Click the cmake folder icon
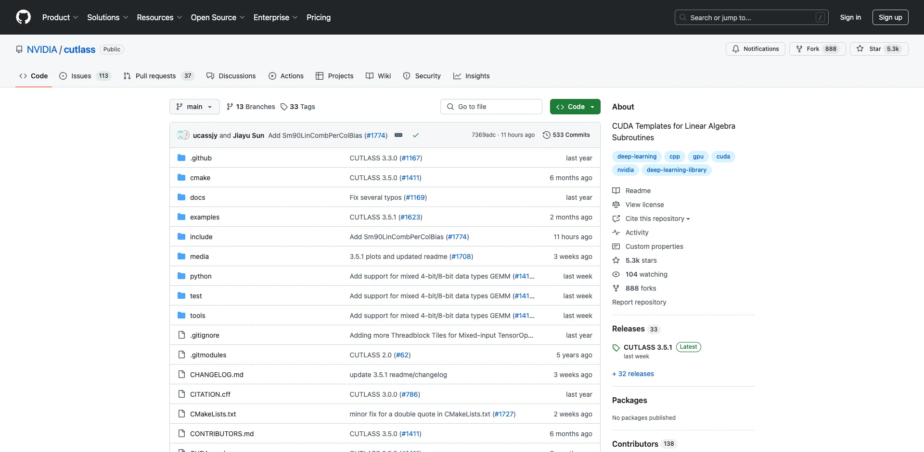The height and width of the screenshot is (452, 924). point(181,177)
